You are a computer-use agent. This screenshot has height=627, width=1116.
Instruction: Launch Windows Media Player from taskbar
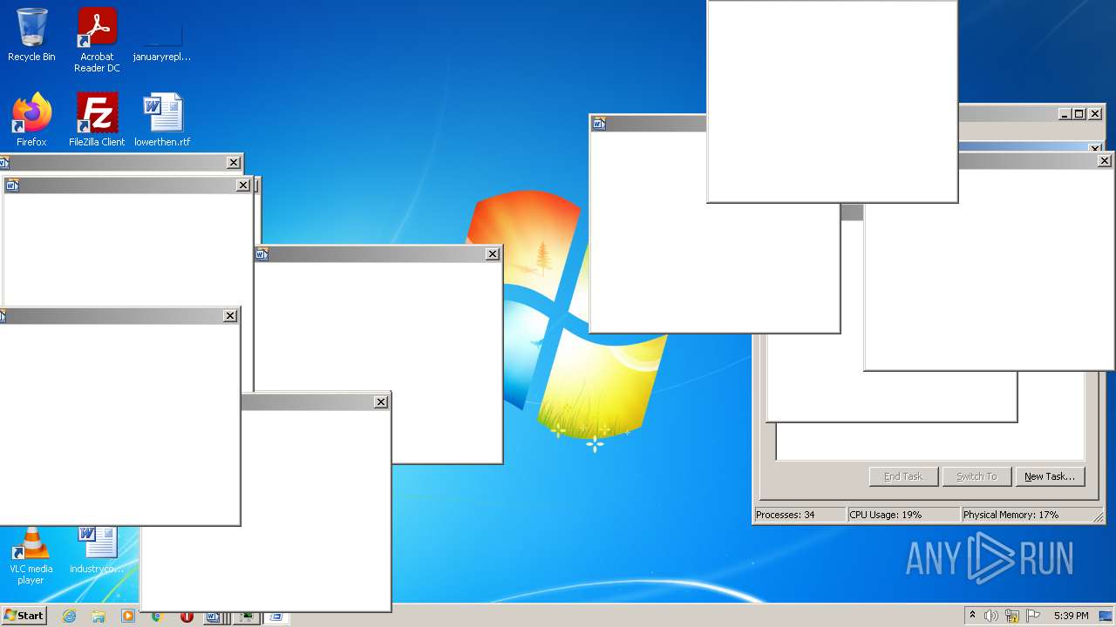(x=128, y=616)
